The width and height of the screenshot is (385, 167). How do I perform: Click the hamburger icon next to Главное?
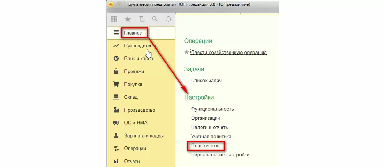(116, 33)
